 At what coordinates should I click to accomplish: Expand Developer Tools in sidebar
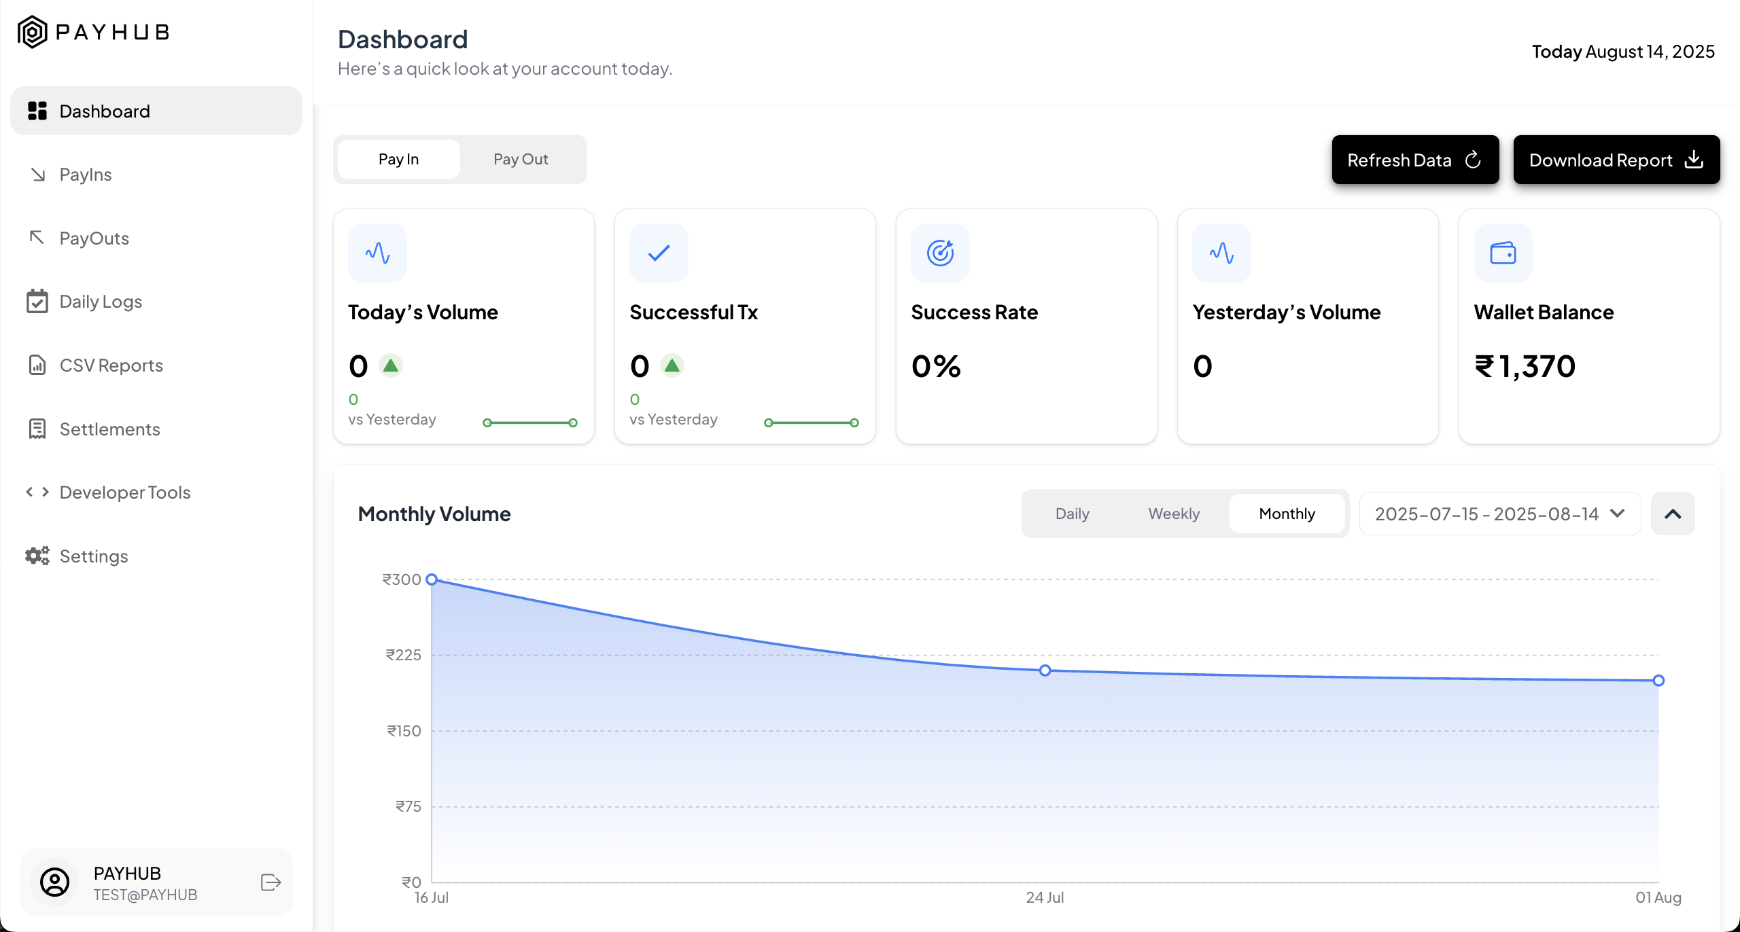(125, 492)
